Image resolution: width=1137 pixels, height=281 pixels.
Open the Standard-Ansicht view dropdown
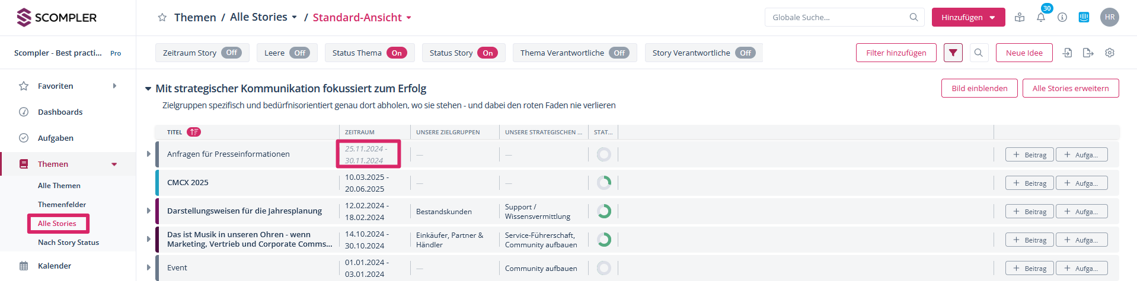362,18
